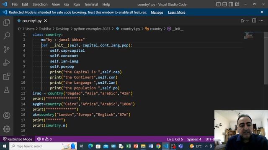Open the Extensions view
This screenshot has width=268, height=150.
(7, 76)
